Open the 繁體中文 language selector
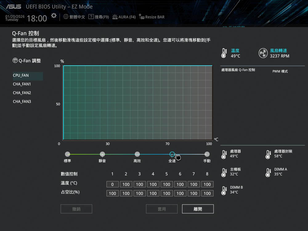This screenshot has height=231, width=308. [x=74, y=17]
